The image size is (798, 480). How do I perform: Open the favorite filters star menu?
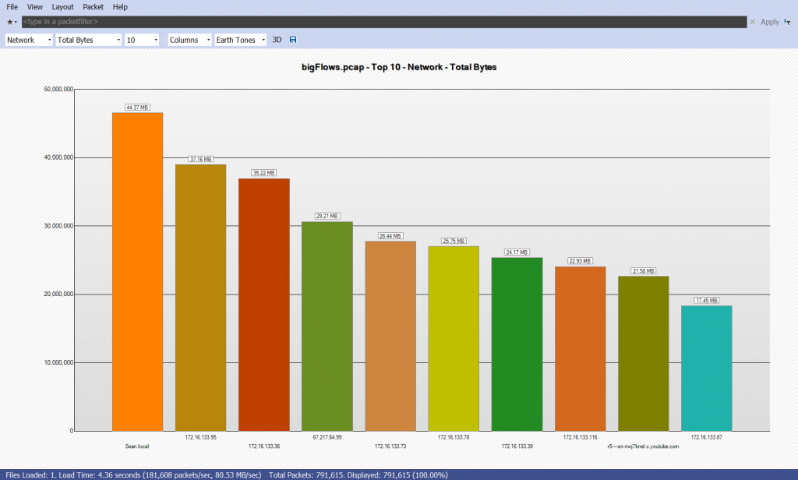click(12, 22)
